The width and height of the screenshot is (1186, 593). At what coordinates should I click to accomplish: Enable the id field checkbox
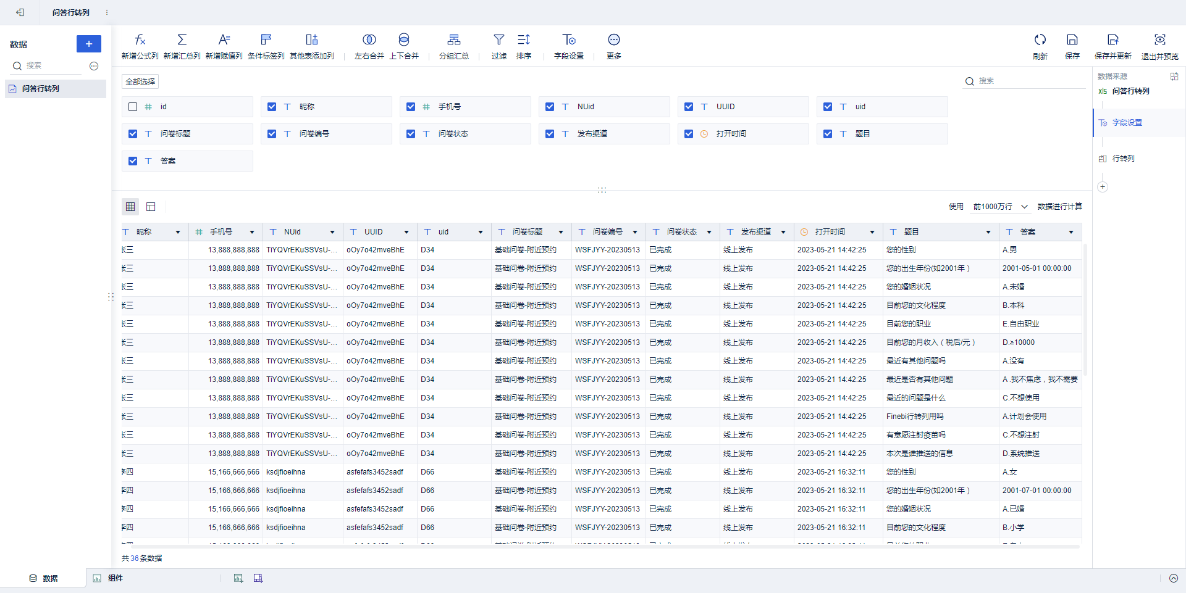133,107
